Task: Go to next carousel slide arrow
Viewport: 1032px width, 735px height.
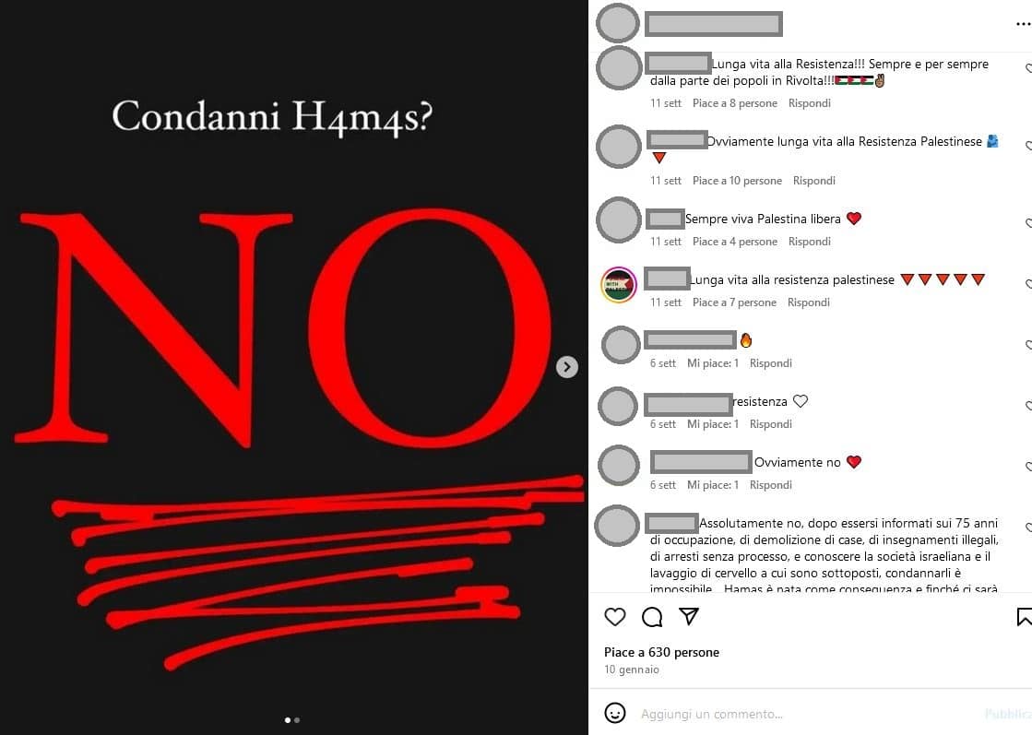Action: [566, 367]
